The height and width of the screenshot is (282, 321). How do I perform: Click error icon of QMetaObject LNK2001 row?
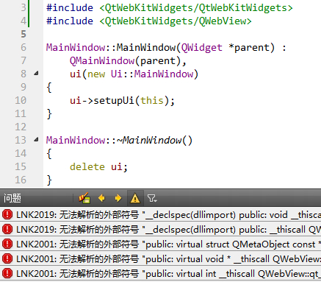[7, 244]
